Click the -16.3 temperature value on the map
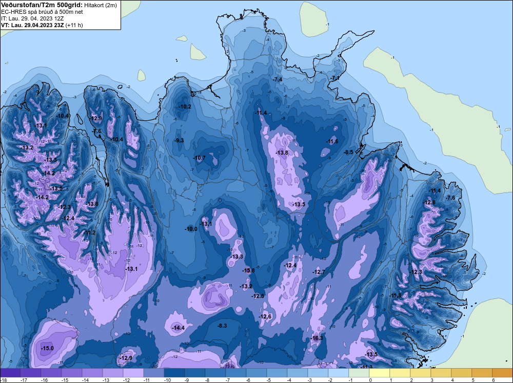This screenshot has height=383, width=513. coord(317,338)
